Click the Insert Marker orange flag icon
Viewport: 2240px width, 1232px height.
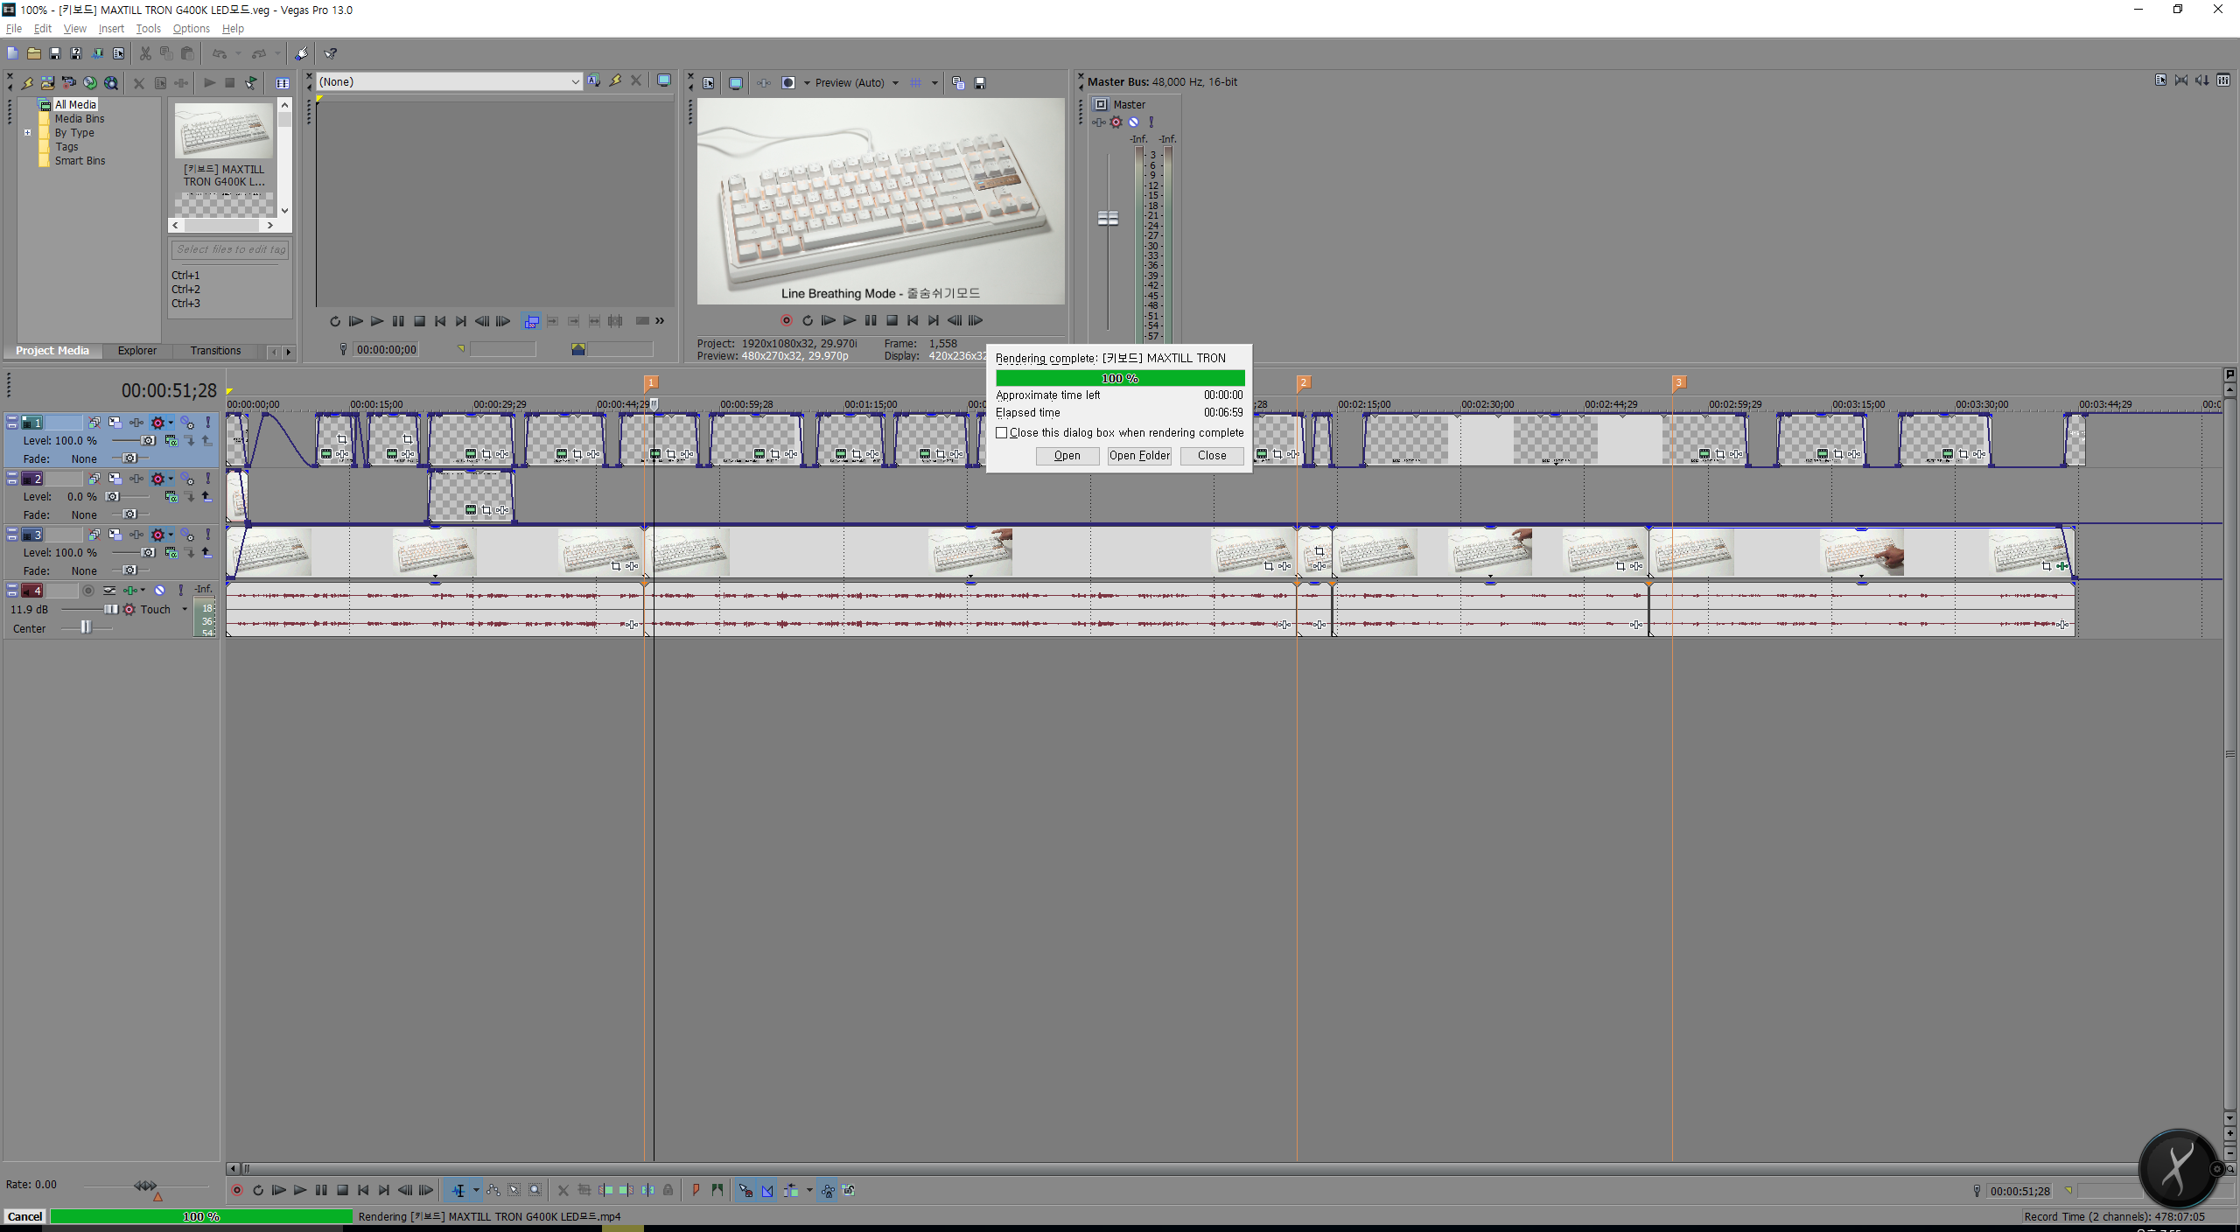click(x=696, y=1190)
